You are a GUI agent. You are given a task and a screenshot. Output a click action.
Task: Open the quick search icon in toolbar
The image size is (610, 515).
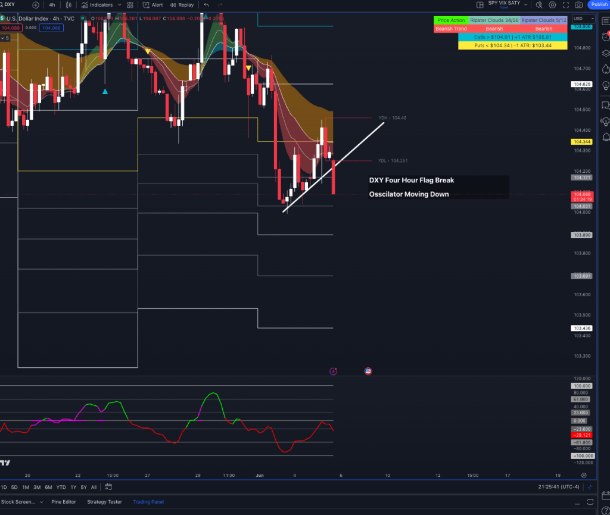point(539,5)
